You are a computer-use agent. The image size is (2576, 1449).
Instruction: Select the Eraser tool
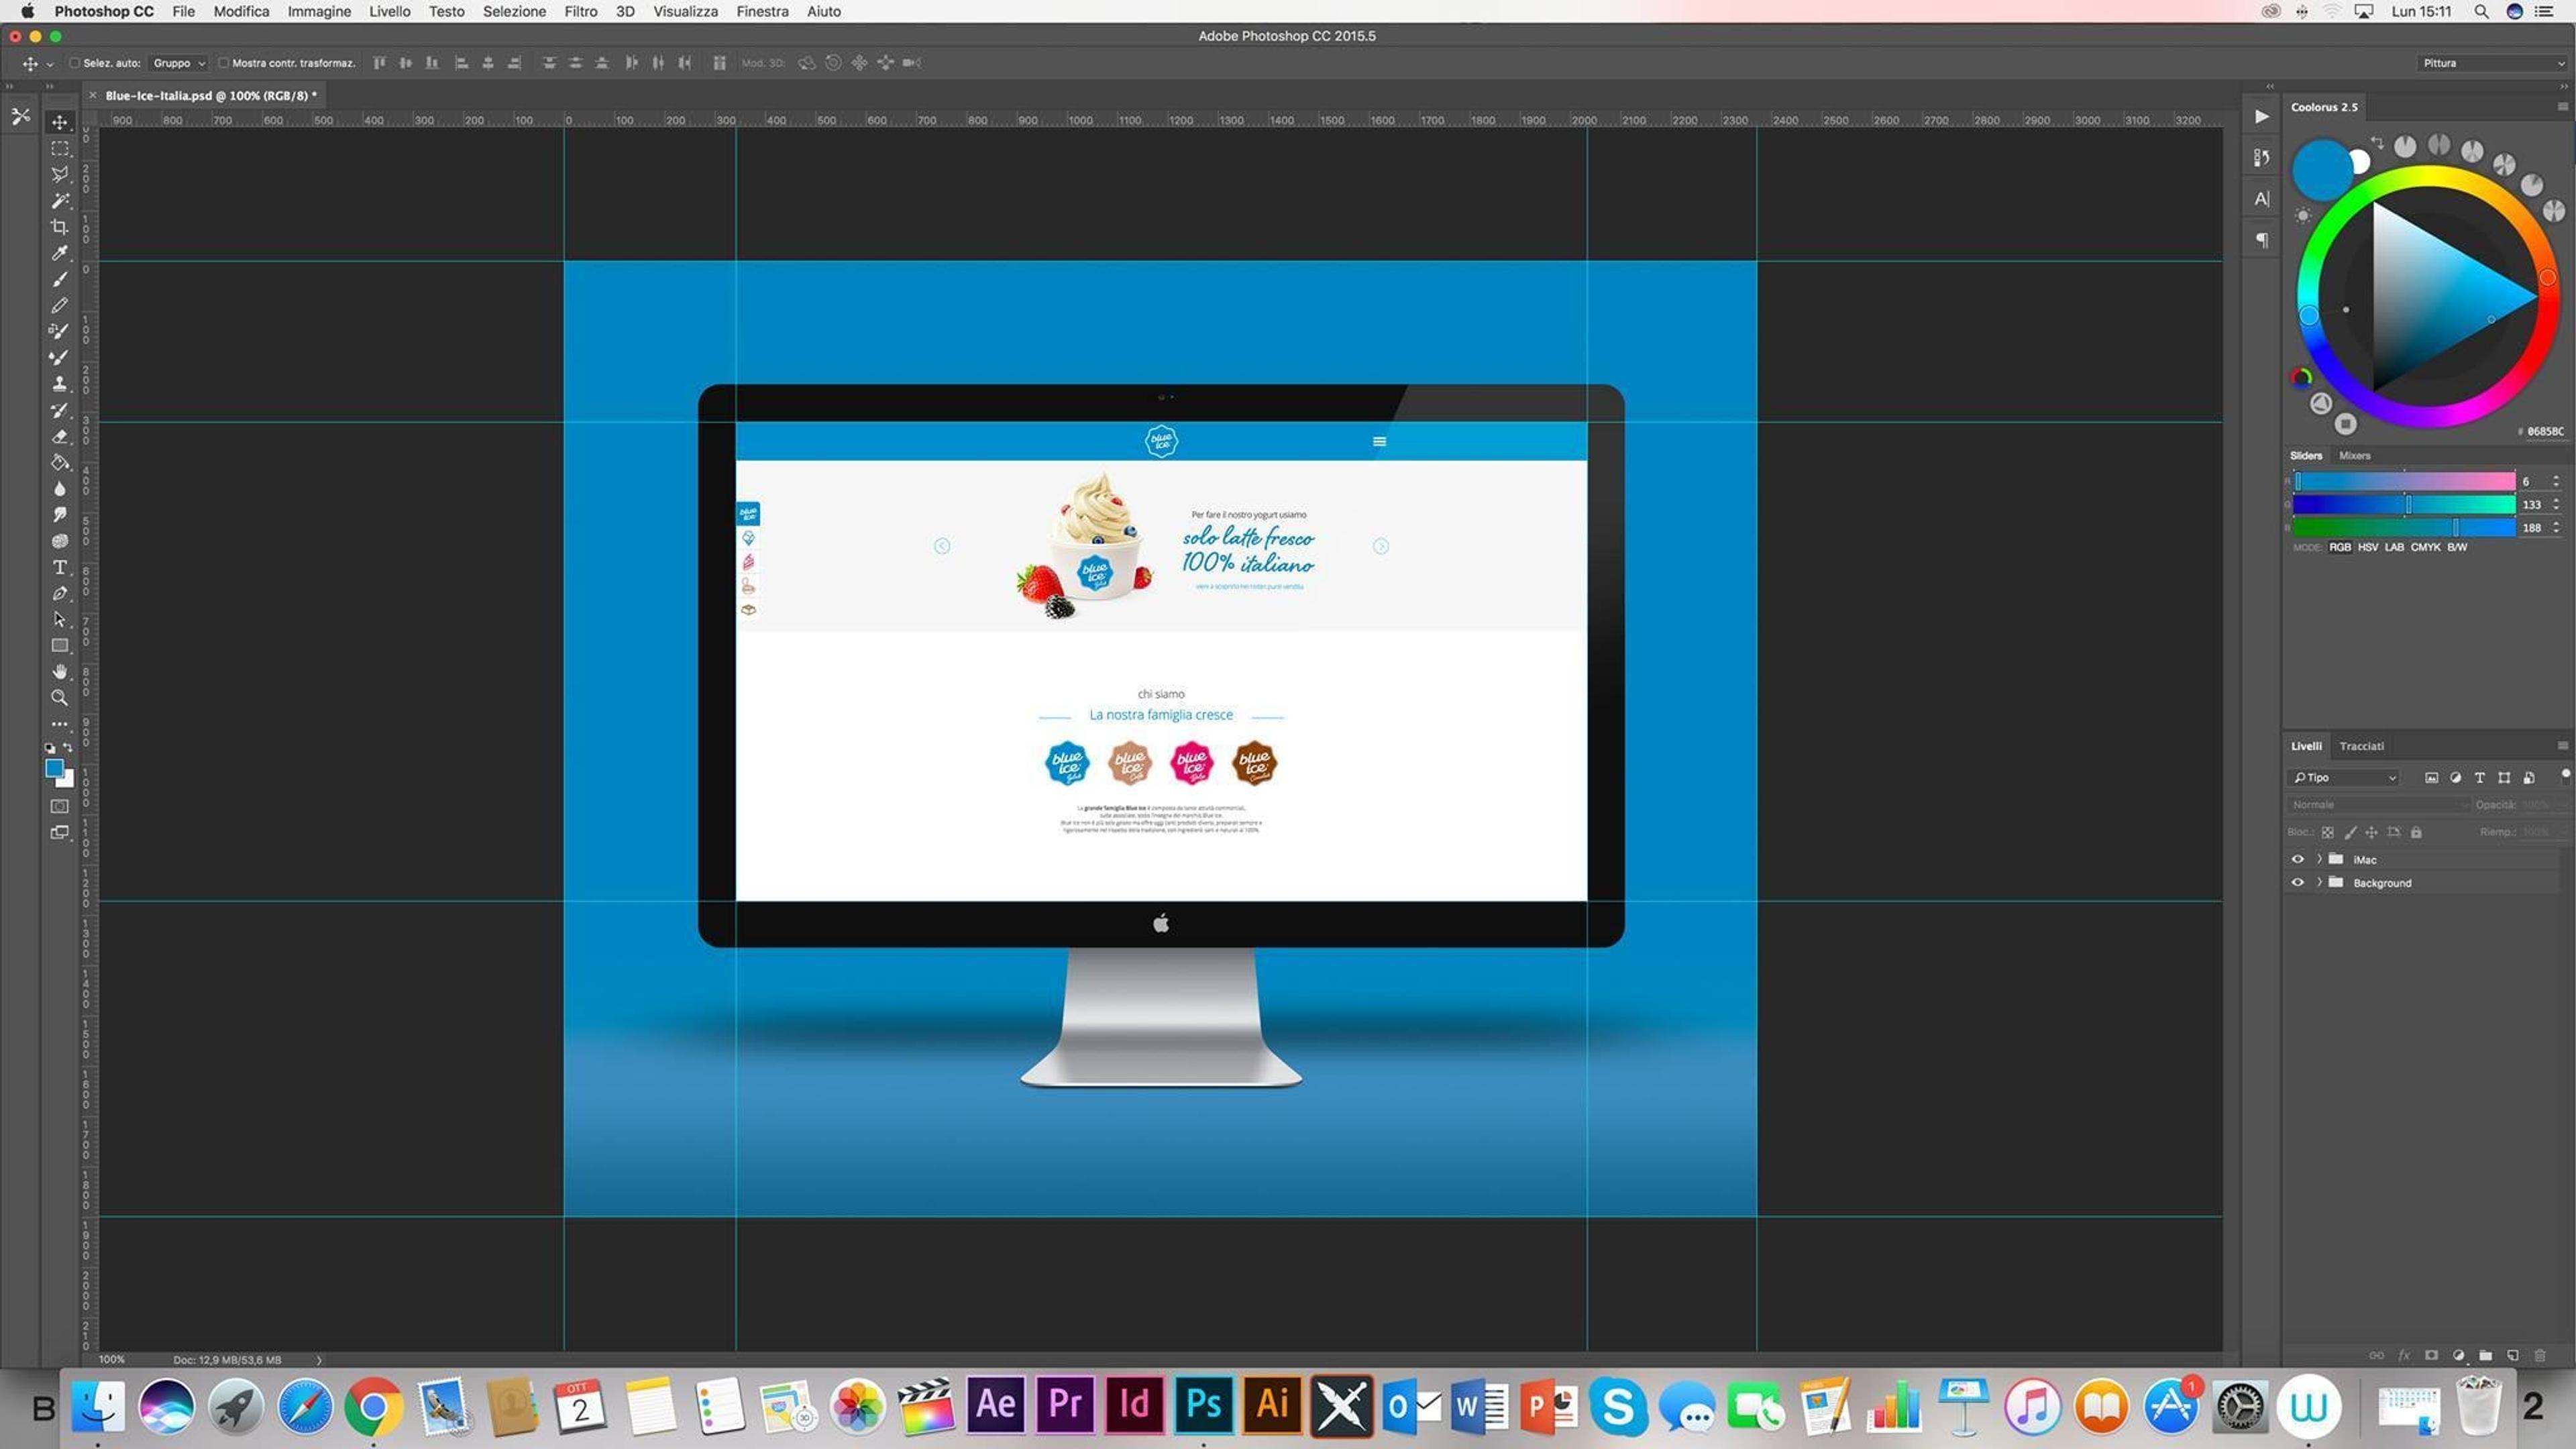click(60, 436)
